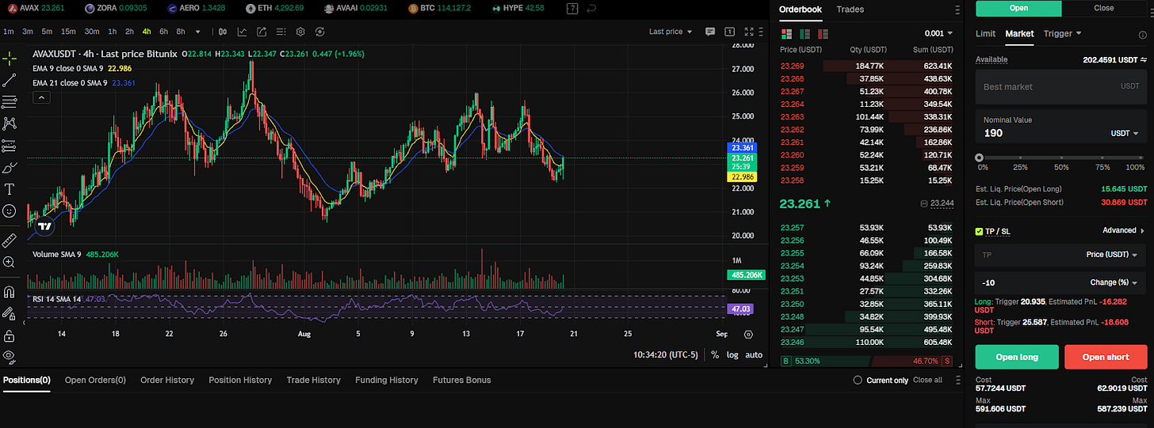Click Close all positions
Screen dimensions: 1154x428
point(928,380)
